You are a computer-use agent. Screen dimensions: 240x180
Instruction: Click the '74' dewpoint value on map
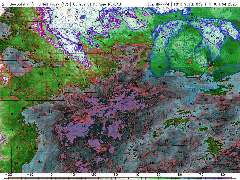pyautogui.click(x=123, y=104)
